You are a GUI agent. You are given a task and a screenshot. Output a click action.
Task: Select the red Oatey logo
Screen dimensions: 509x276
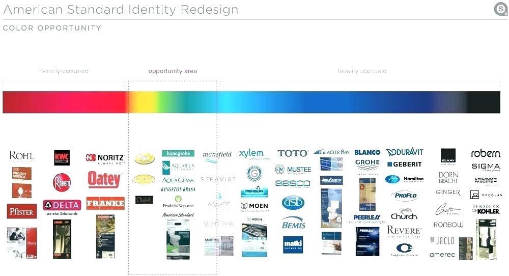(x=104, y=179)
